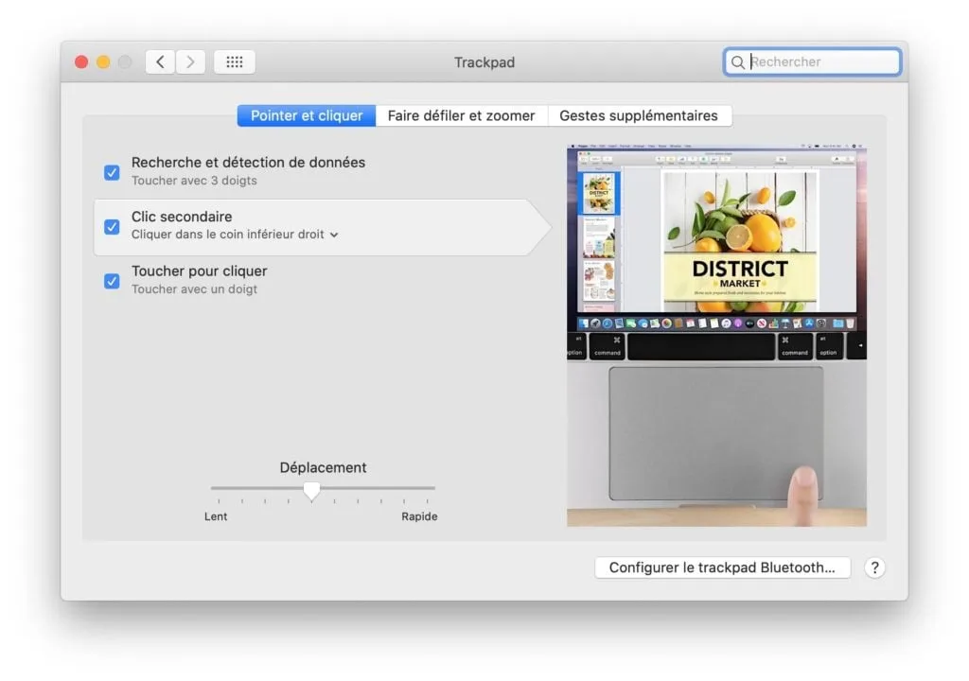The width and height of the screenshot is (969, 681).
Task: Click 'Configurer le trackpad Bluetooth...'
Action: click(722, 567)
